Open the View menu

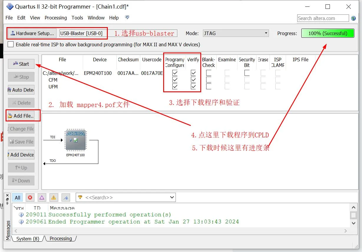point(35,18)
